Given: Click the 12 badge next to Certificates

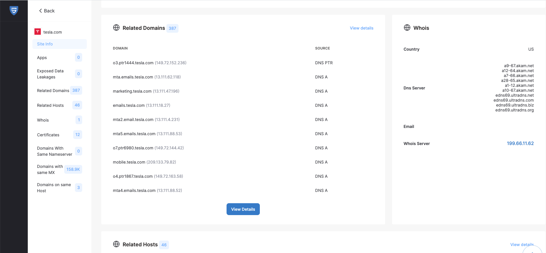Looking at the screenshot, I should coord(78,135).
